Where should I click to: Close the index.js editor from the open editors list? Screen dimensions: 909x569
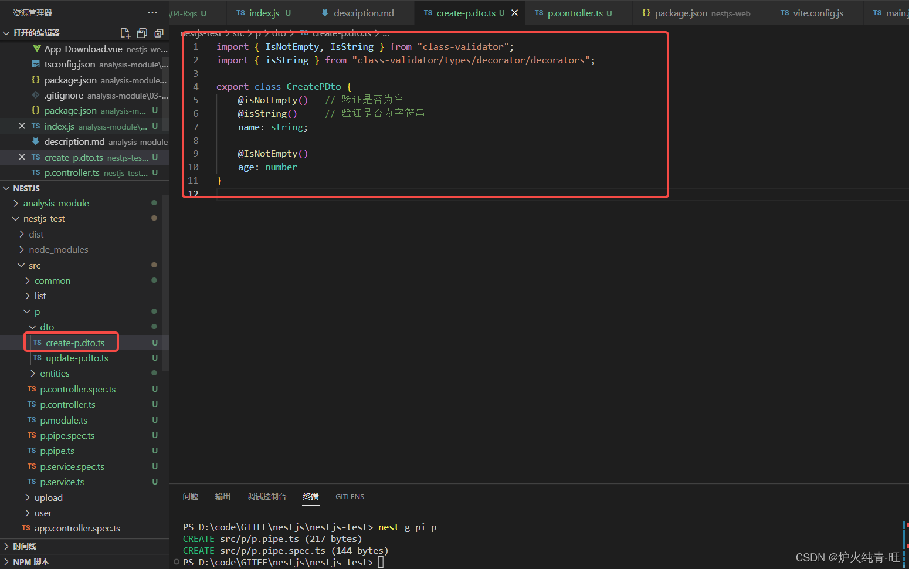[21, 126]
